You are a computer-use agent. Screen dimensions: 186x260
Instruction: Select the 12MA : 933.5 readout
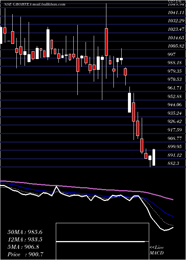click(25, 240)
